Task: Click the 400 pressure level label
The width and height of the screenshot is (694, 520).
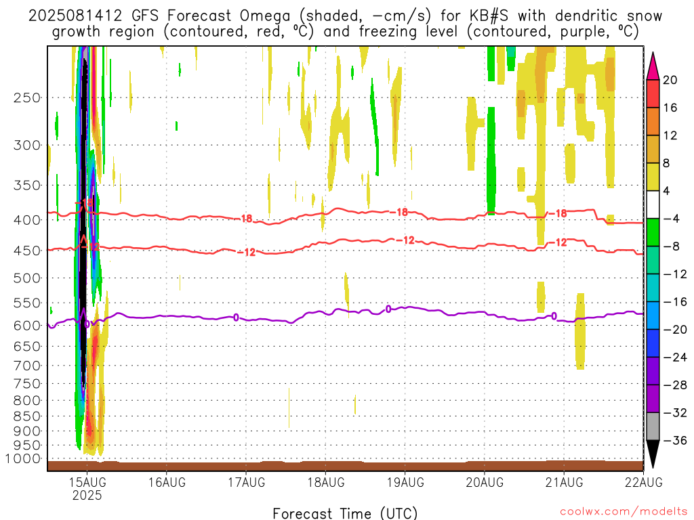Action: pos(27,220)
